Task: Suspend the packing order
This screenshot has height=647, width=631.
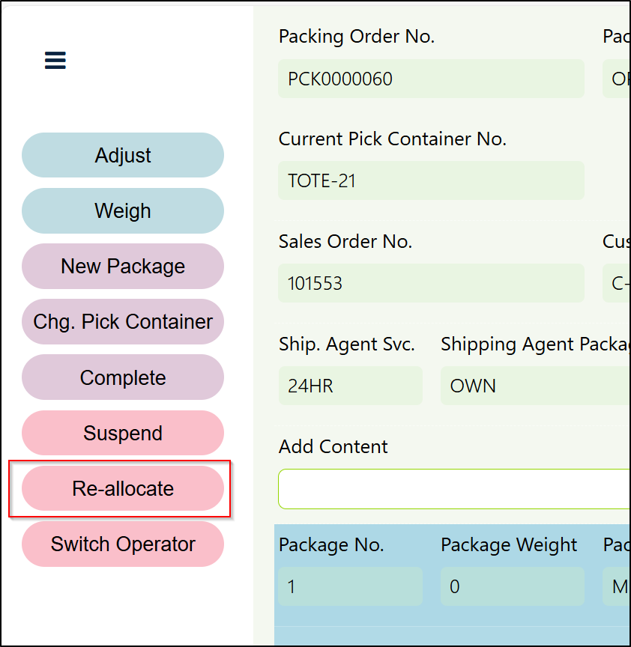Action: [123, 433]
